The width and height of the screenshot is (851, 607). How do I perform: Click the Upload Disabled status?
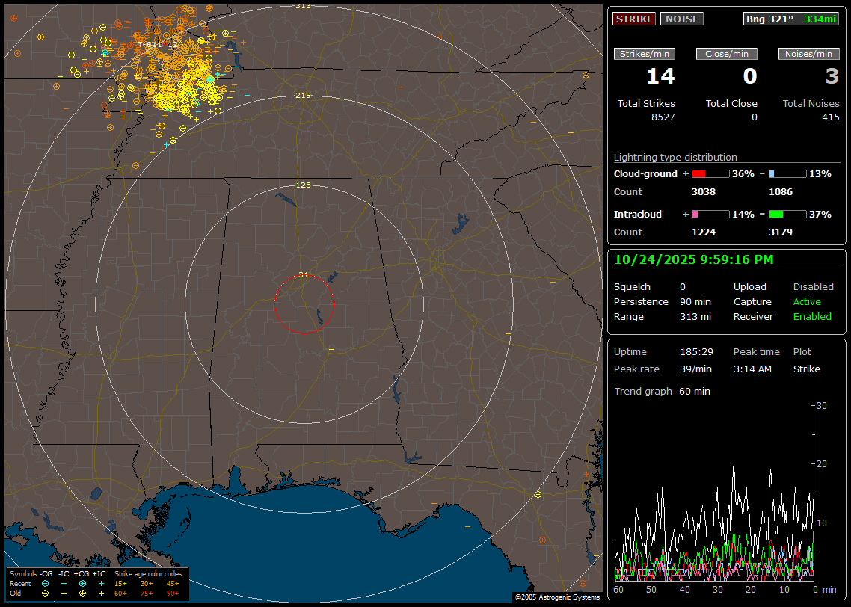point(813,287)
